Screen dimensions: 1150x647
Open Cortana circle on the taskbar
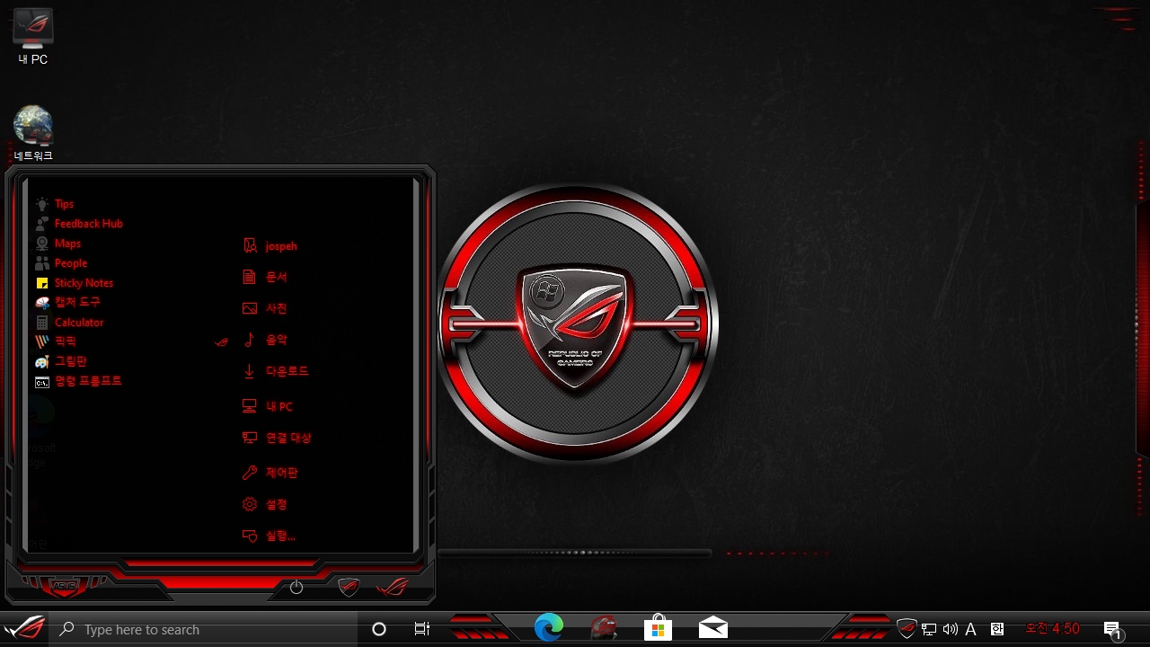coord(379,630)
